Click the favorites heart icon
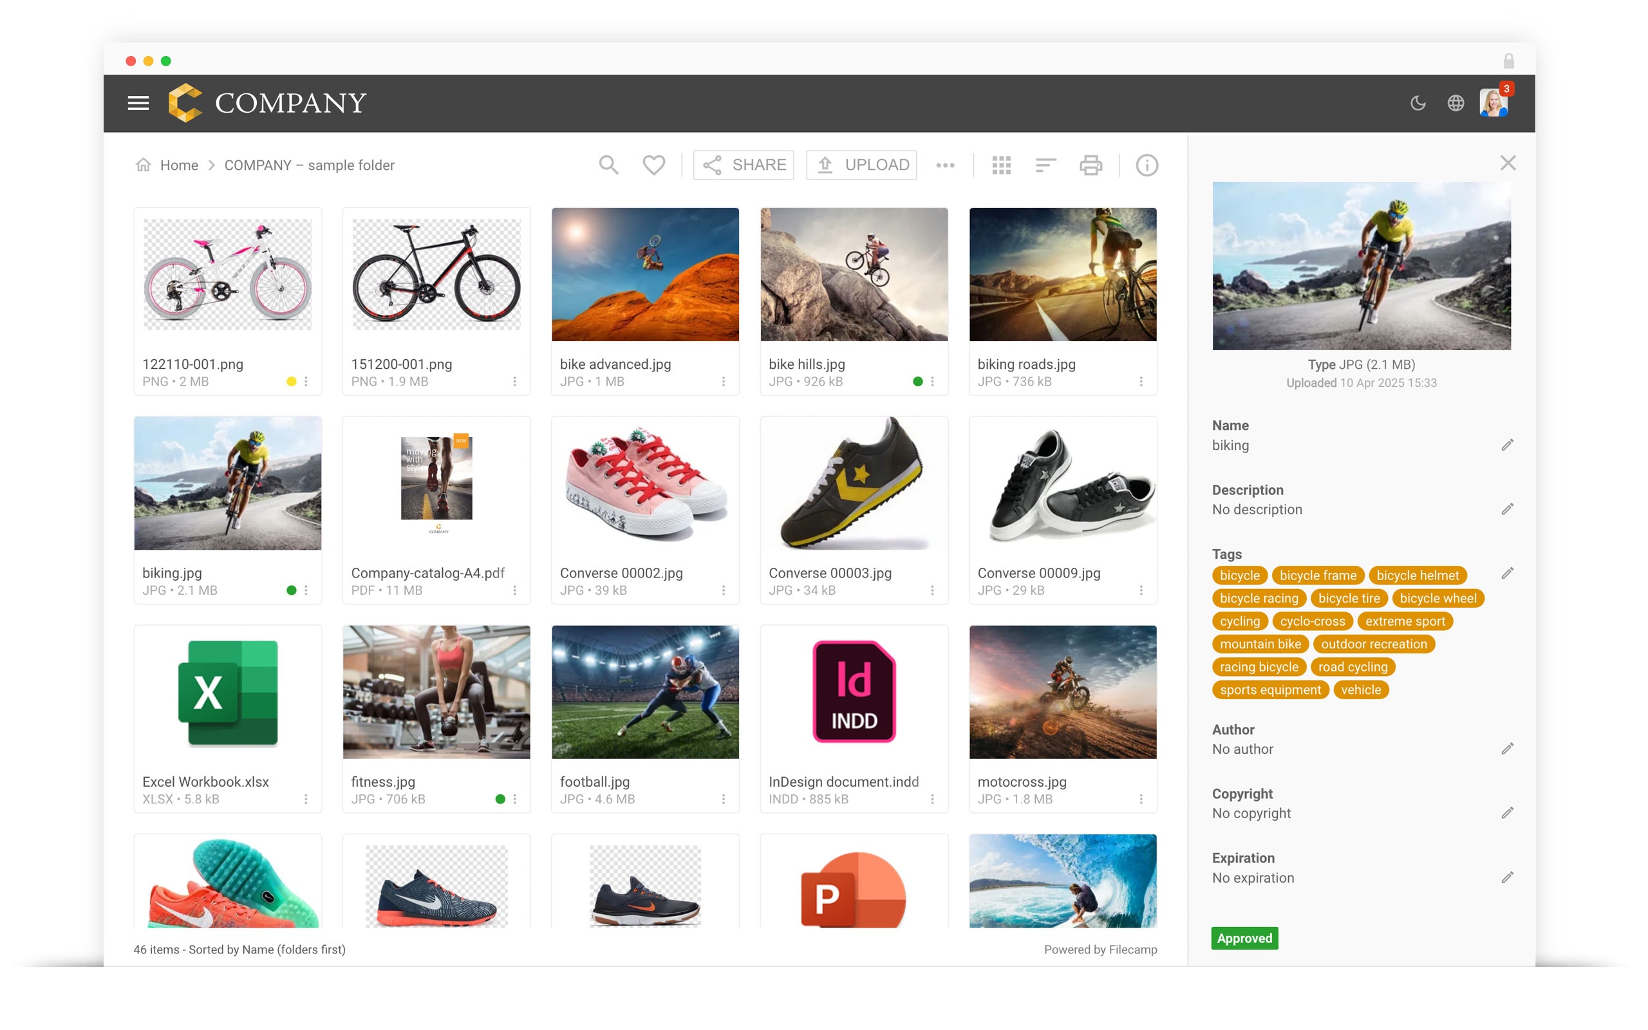The image size is (1648, 1030). 654,165
